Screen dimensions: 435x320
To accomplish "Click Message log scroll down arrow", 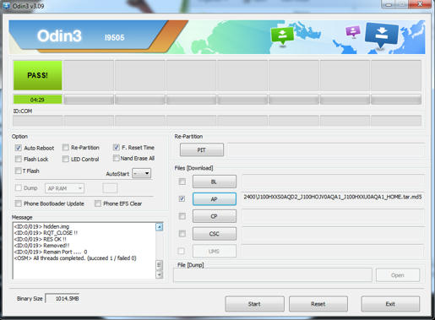I will coord(160,274).
